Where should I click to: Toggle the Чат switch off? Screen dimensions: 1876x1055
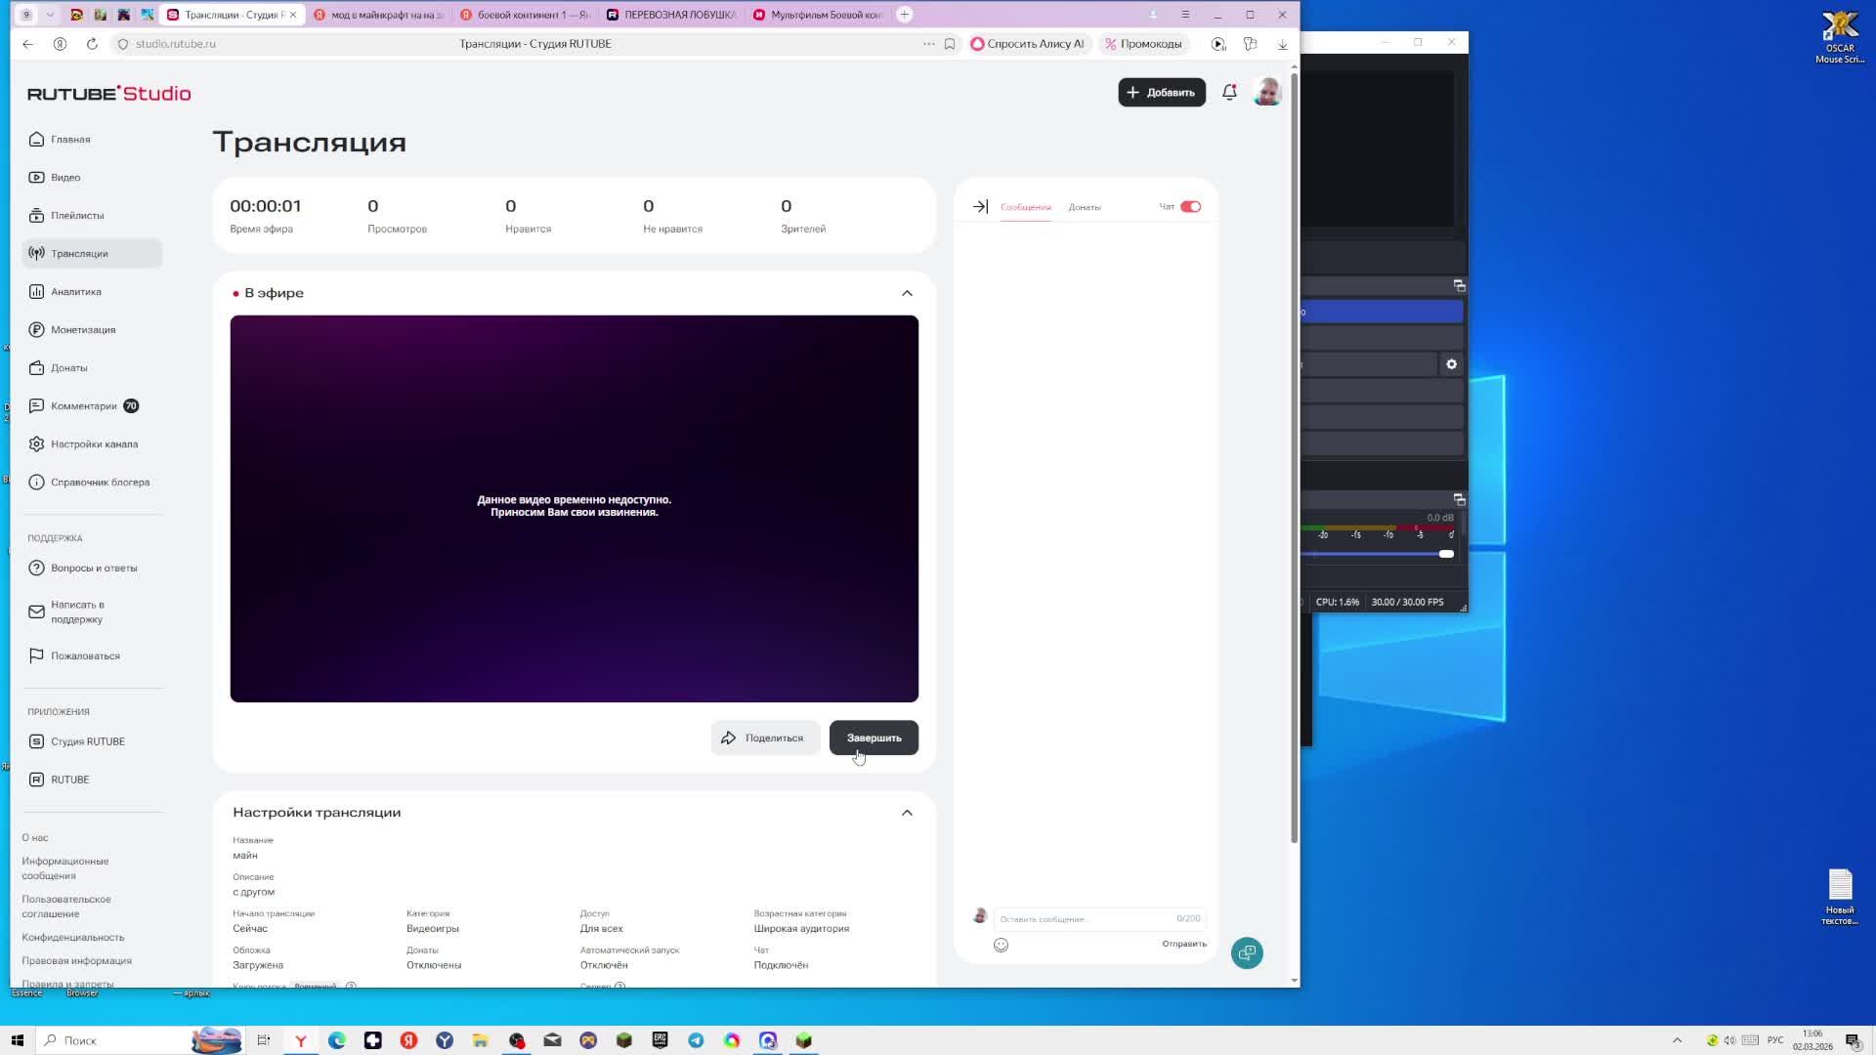tap(1190, 207)
